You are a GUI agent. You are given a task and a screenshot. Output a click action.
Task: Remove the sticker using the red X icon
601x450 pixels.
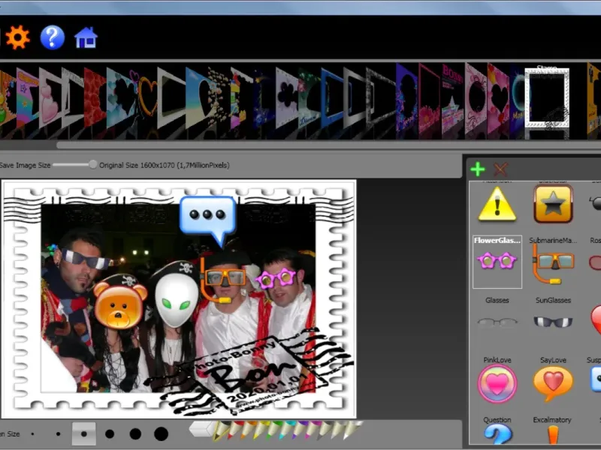[x=500, y=169]
